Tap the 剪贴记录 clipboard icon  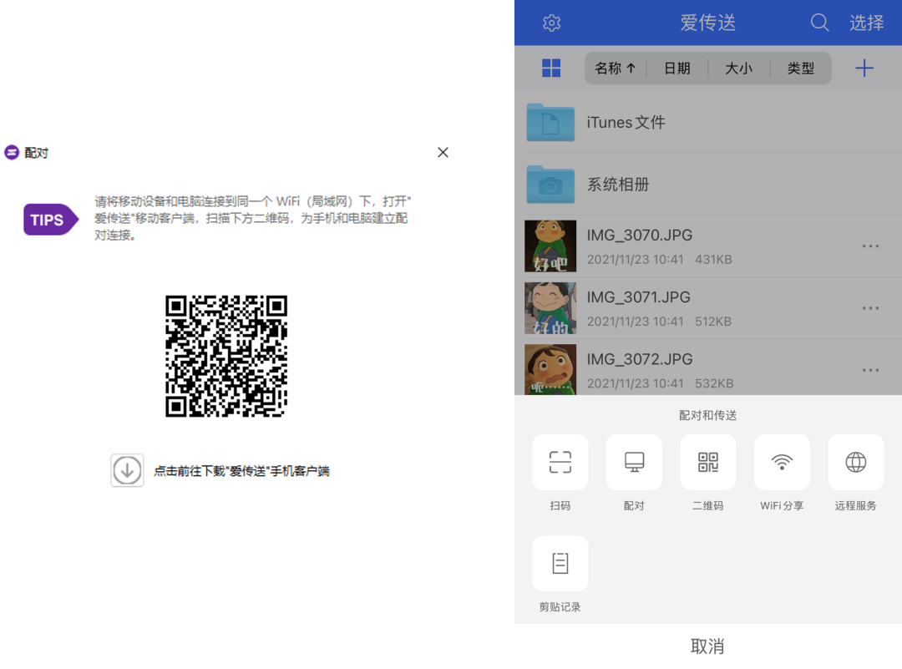(x=560, y=563)
